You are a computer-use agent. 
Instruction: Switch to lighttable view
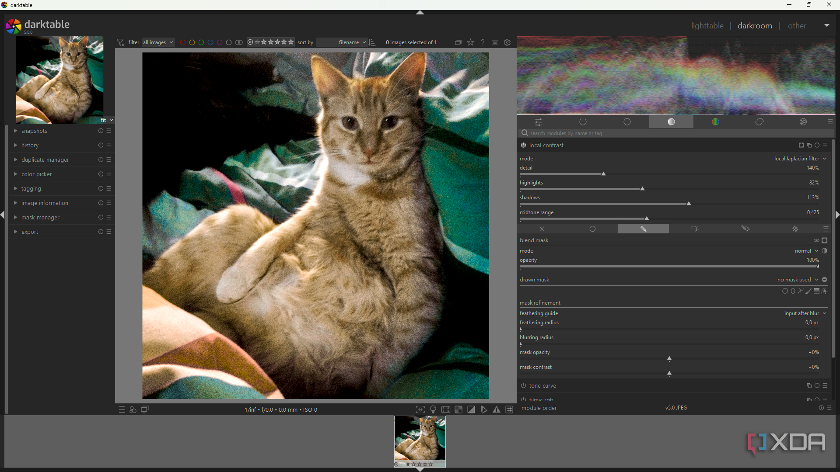coord(707,26)
